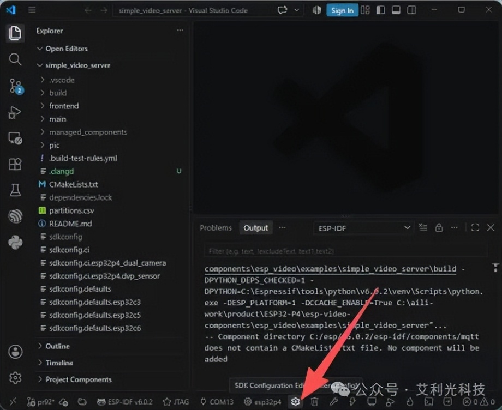
Task: Open the Search view in activity bar
Action: point(15,59)
